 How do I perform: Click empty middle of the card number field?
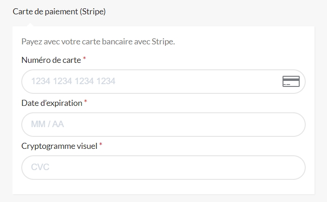click(x=198, y=81)
